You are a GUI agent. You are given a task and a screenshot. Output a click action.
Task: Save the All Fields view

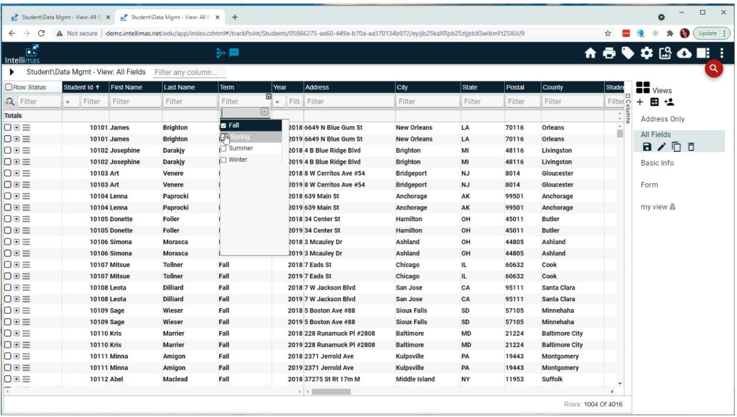(x=647, y=147)
